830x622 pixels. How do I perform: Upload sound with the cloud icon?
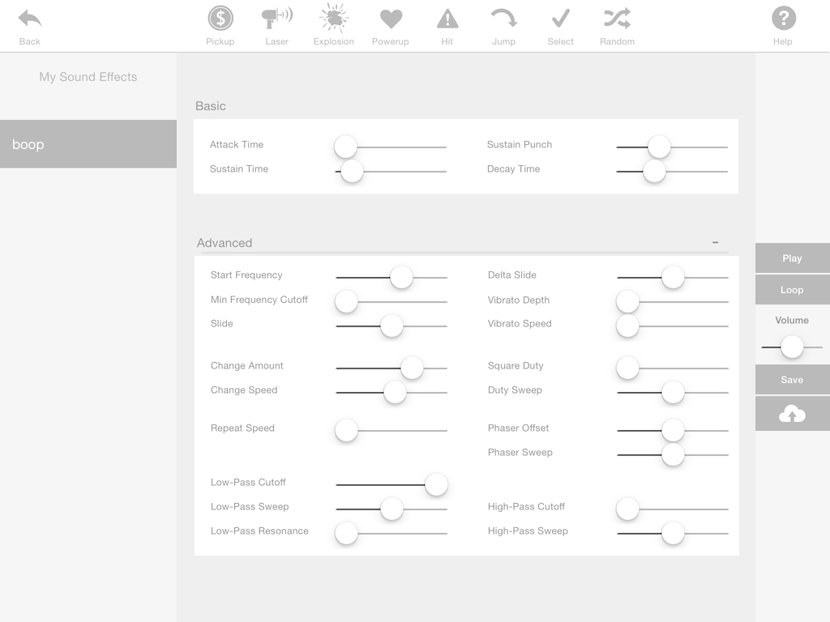793,414
